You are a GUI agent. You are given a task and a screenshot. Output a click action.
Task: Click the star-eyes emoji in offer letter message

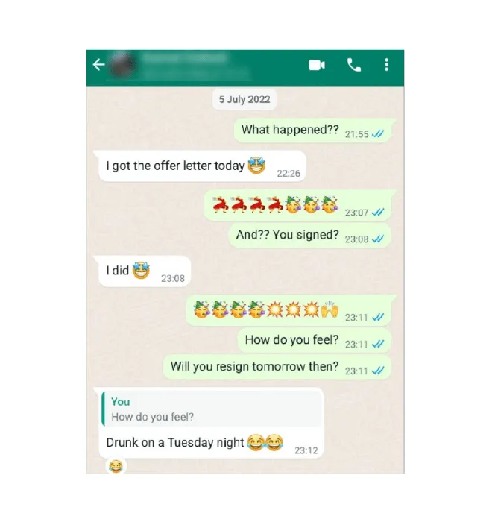coord(256,166)
